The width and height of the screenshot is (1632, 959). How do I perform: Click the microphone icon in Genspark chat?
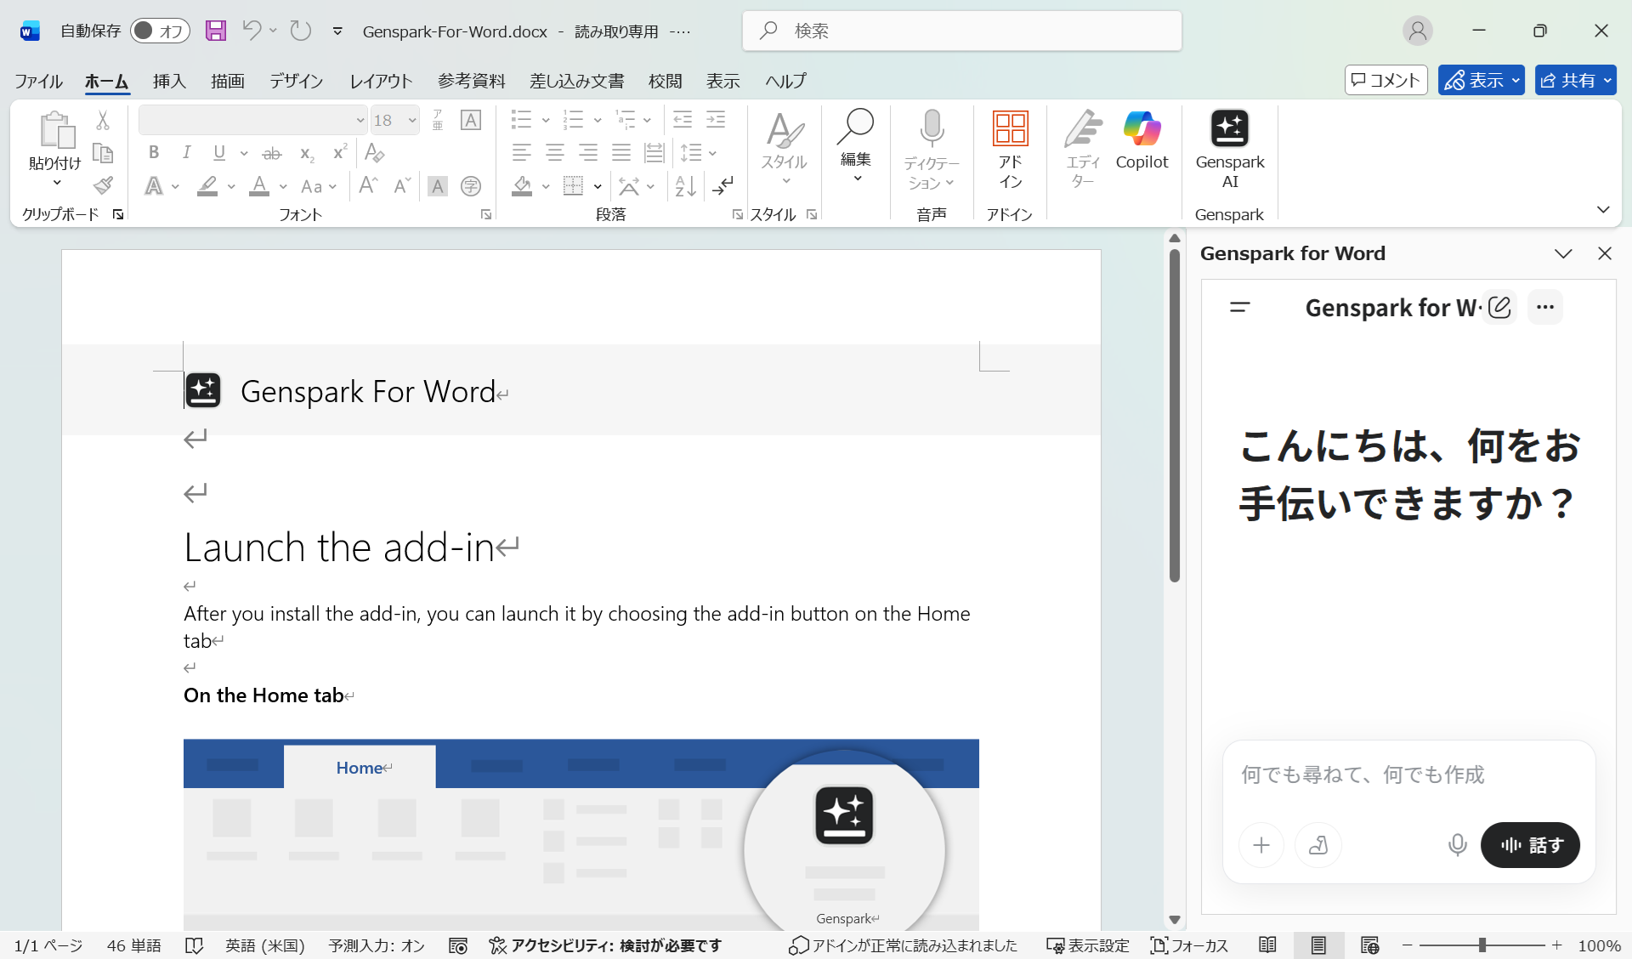(x=1457, y=845)
